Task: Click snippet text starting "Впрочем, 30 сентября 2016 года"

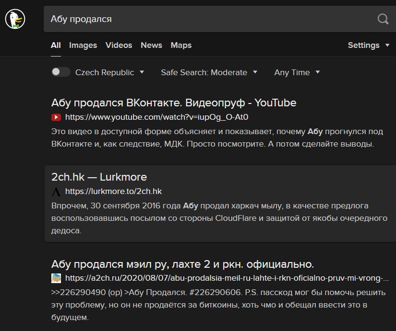Action: coord(219,218)
